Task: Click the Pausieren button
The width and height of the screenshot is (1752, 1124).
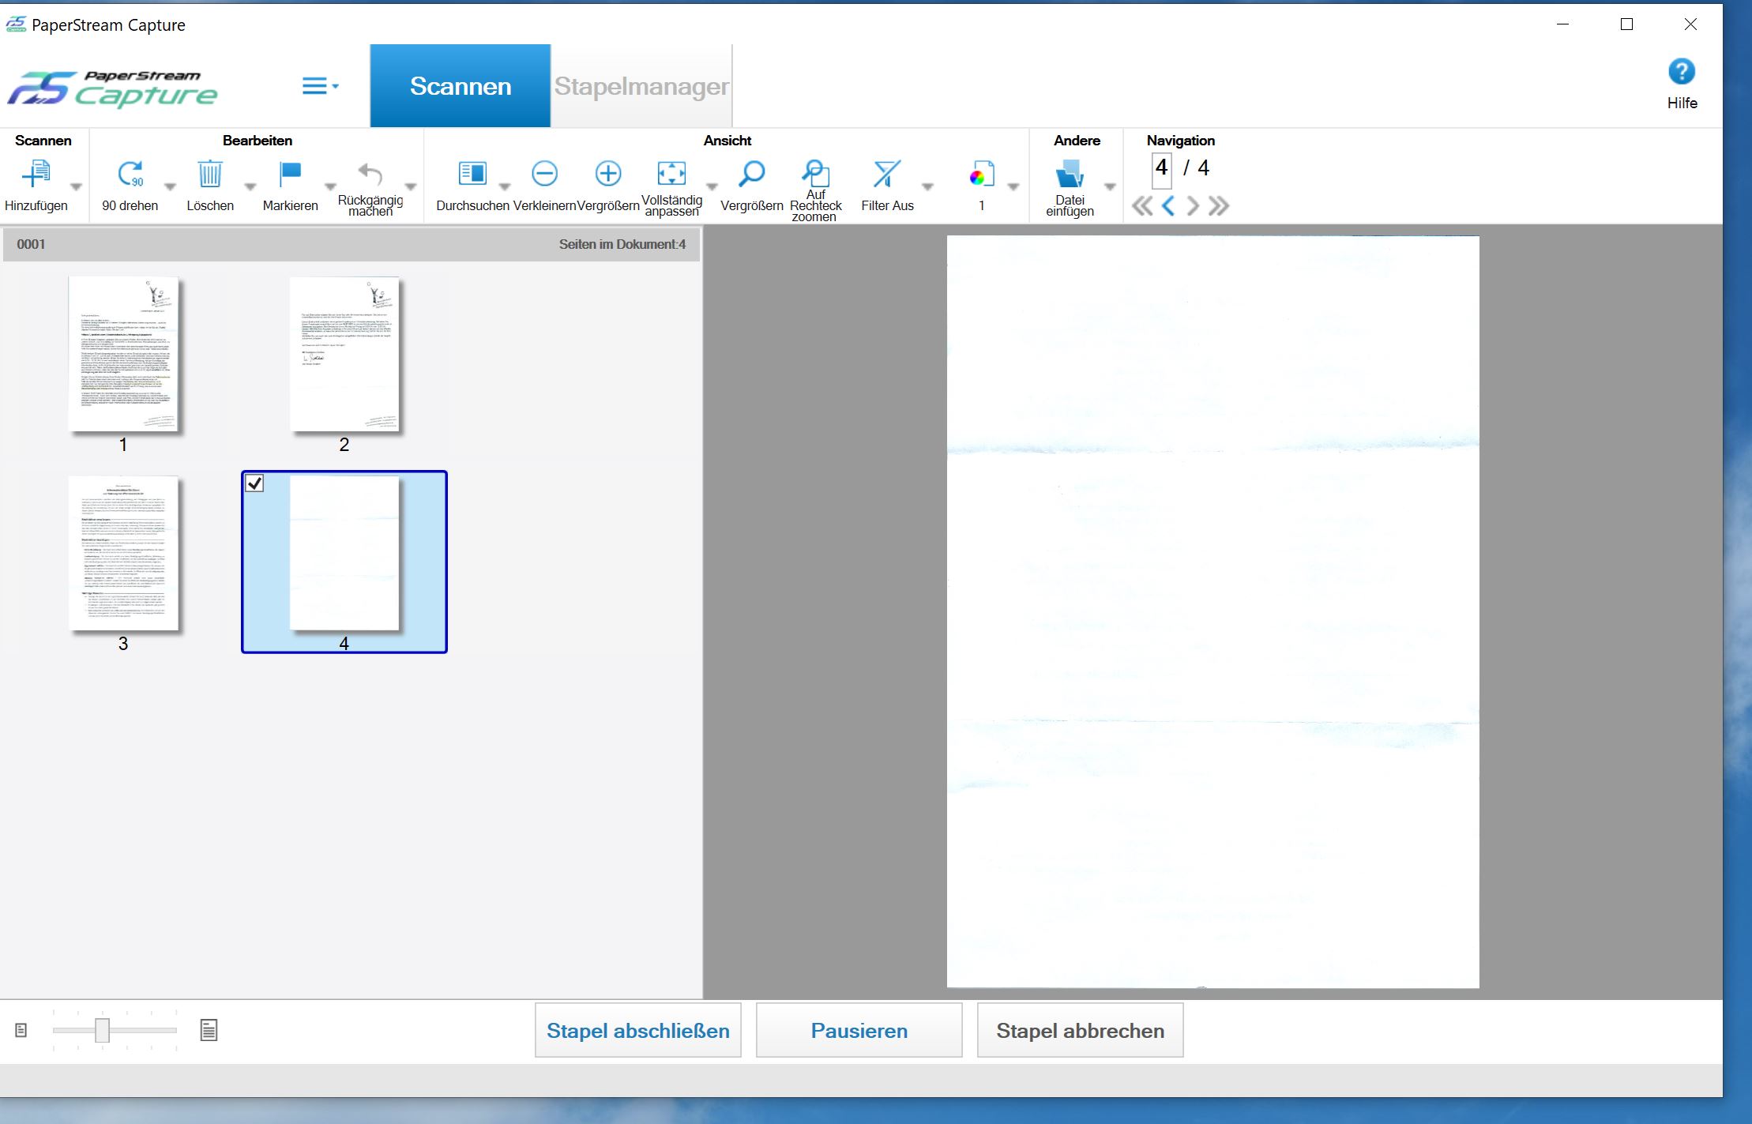Action: [x=859, y=1030]
